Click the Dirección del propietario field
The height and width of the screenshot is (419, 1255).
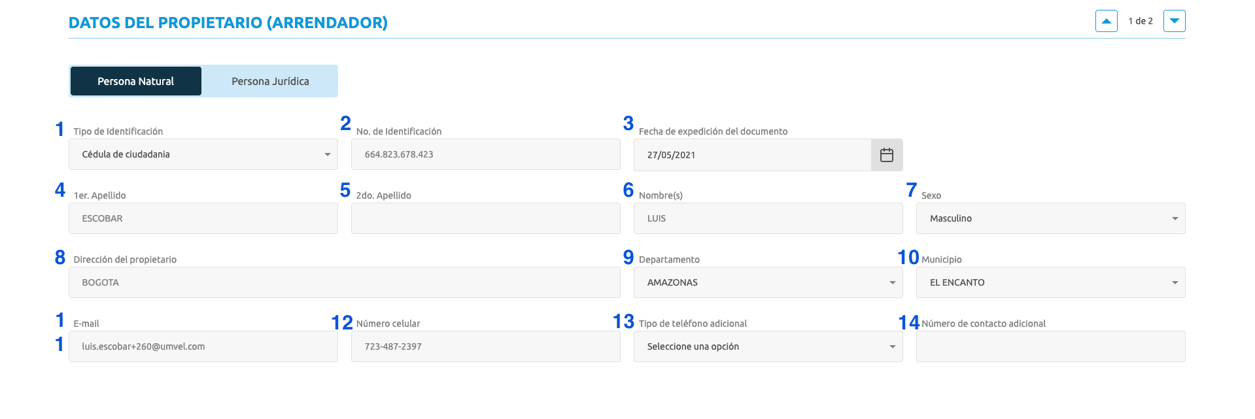point(345,282)
